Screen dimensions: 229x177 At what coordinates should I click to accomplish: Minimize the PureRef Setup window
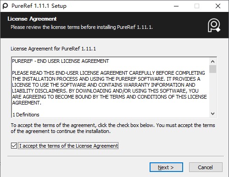pos(176,6)
